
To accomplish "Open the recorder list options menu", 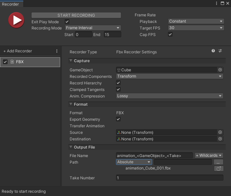I will (x=57, y=51).
